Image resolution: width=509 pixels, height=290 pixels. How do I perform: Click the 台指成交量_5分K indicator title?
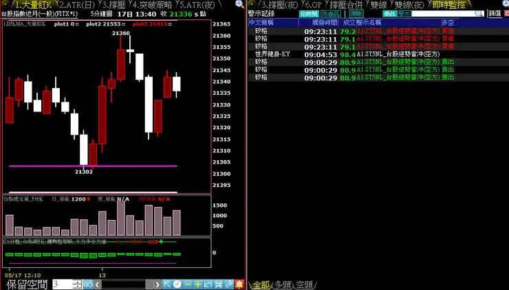[23, 199]
